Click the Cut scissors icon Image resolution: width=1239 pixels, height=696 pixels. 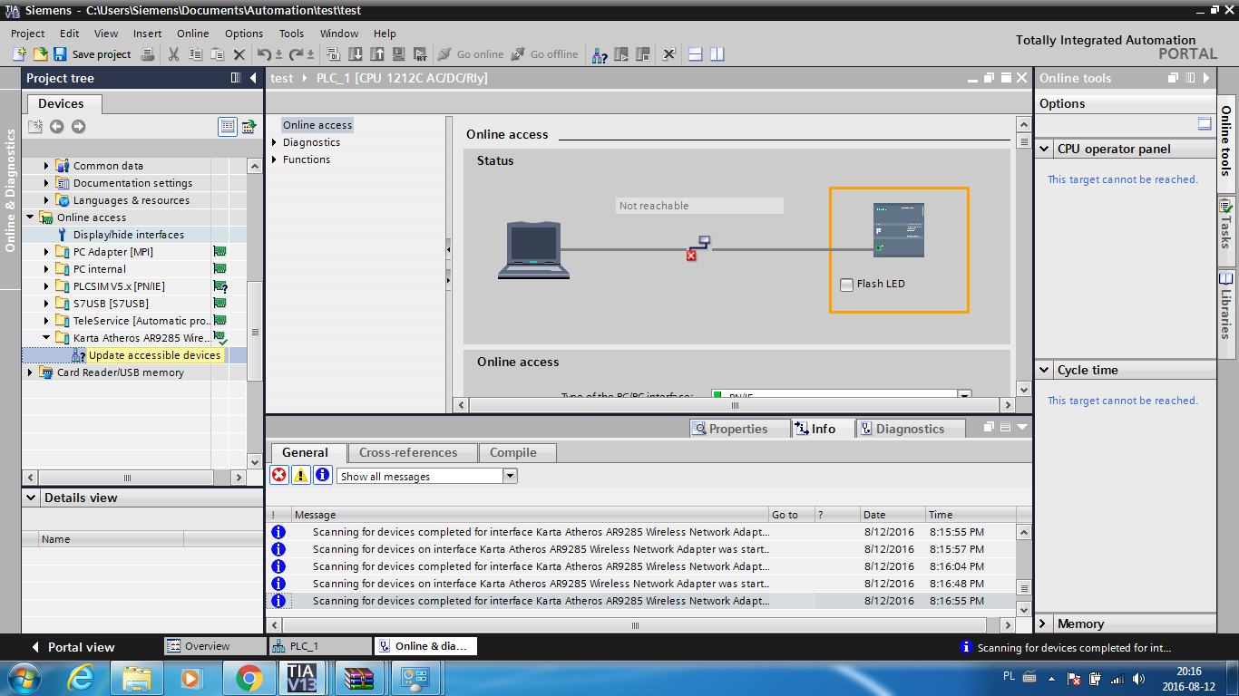[174, 54]
